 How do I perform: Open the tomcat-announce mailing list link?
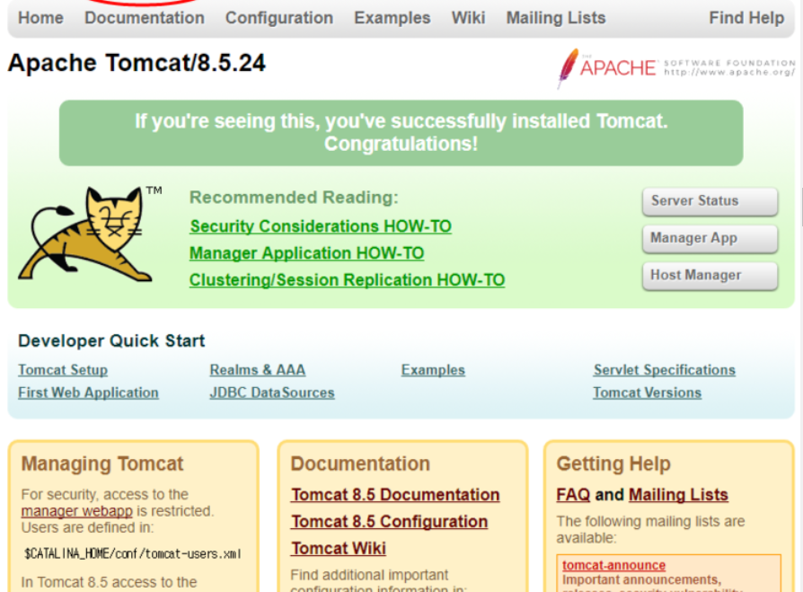point(614,565)
